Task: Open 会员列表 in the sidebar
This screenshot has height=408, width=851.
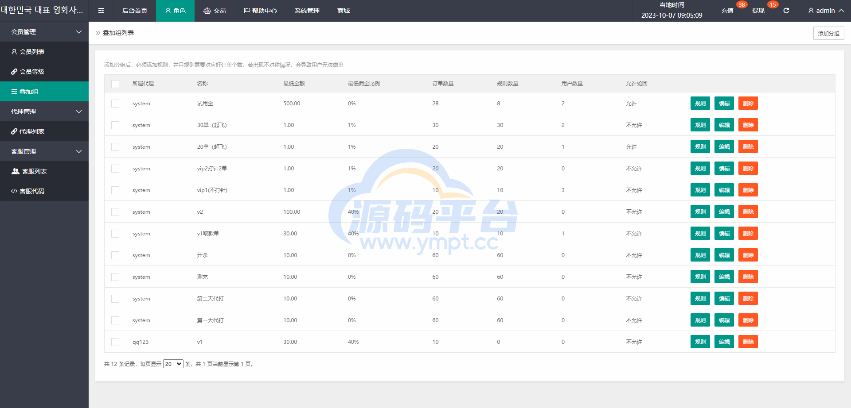Action: click(44, 52)
